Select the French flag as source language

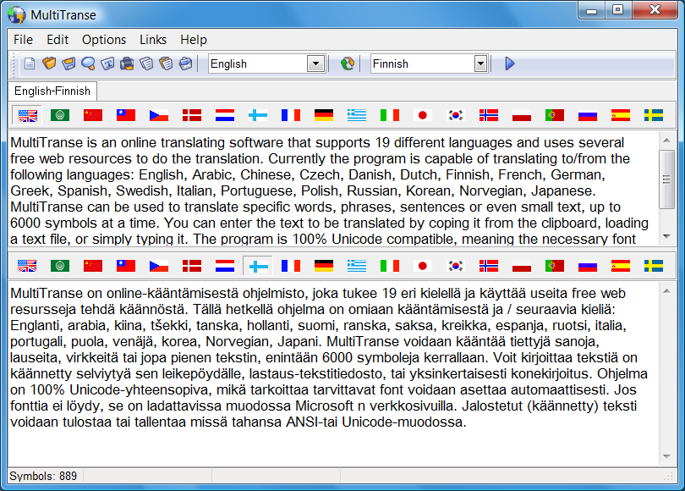point(290,114)
